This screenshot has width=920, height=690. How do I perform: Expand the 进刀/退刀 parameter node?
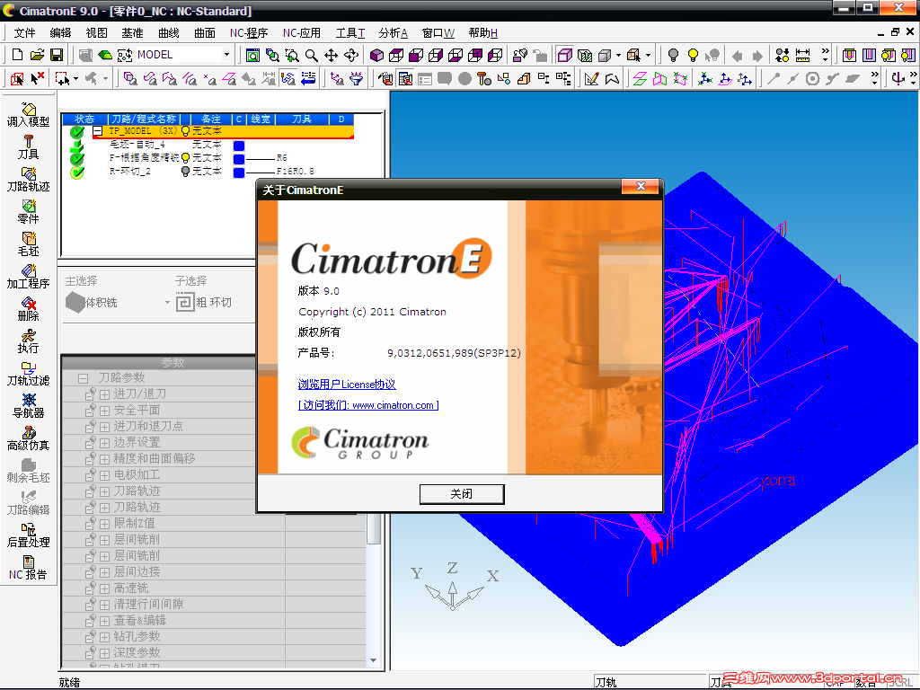click(x=104, y=394)
